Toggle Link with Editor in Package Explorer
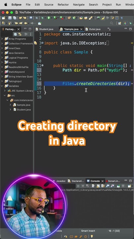134x239 pixels. click(20, 34)
